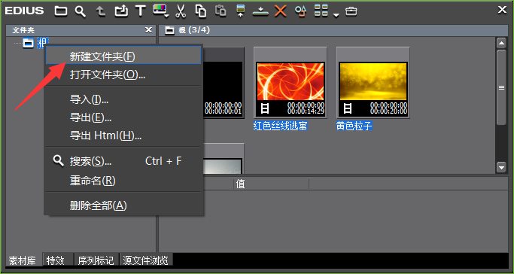Choose 删除全部(A) from the context menu
This screenshot has width=514, height=274.
pyautogui.click(x=123, y=205)
